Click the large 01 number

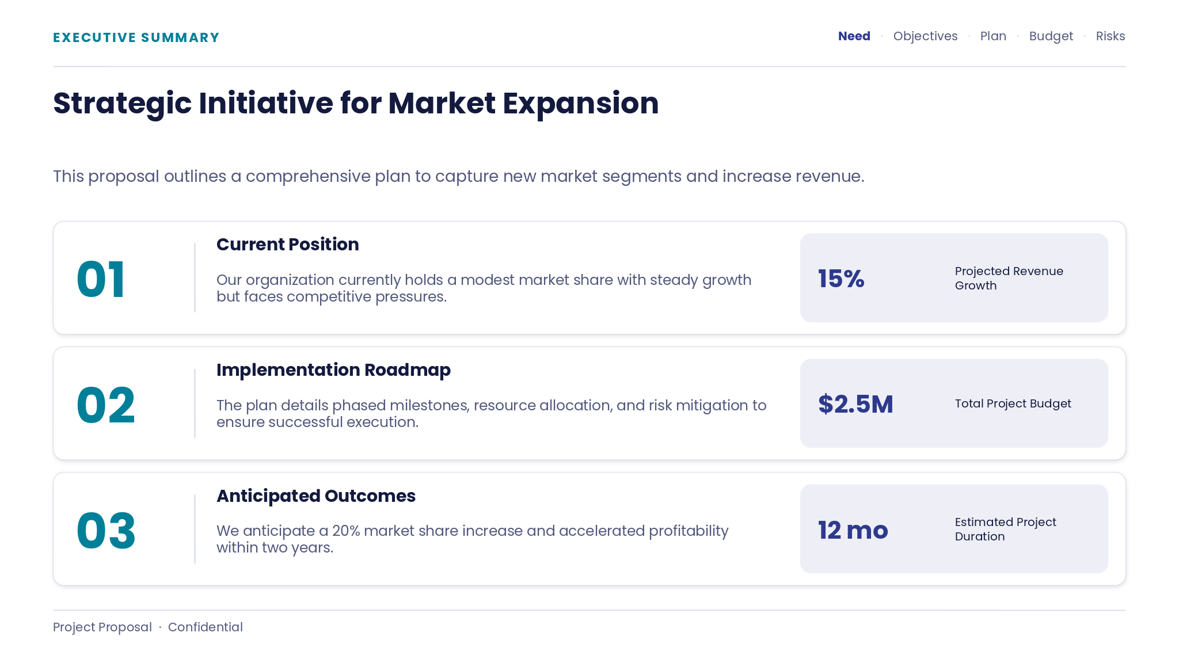(x=101, y=279)
